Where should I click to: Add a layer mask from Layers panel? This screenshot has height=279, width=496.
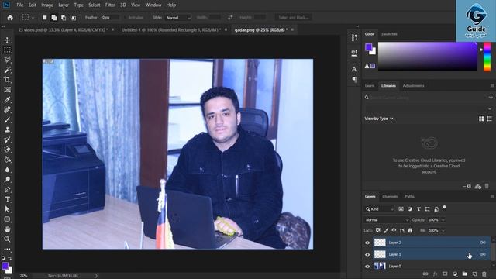click(x=445, y=274)
